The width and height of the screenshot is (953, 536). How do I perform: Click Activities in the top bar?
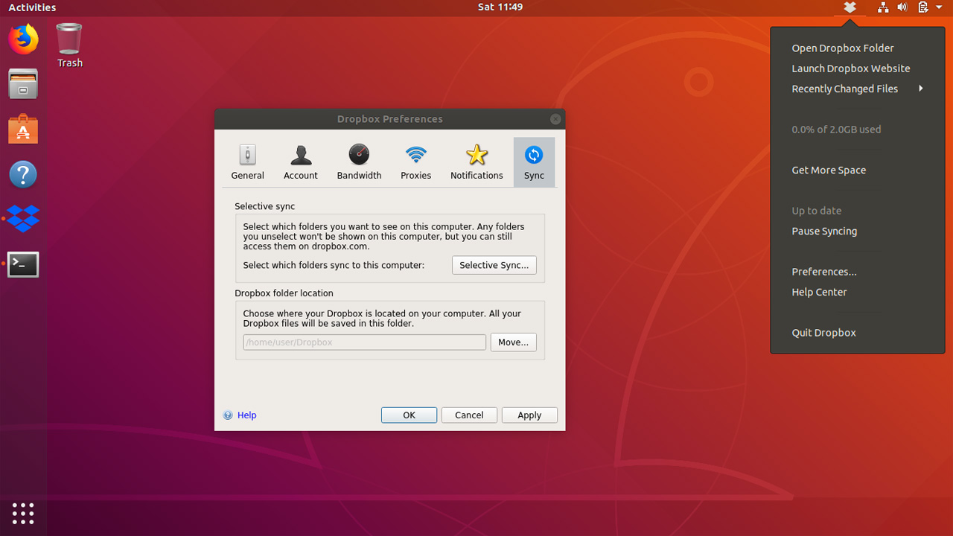pos(32,7)
